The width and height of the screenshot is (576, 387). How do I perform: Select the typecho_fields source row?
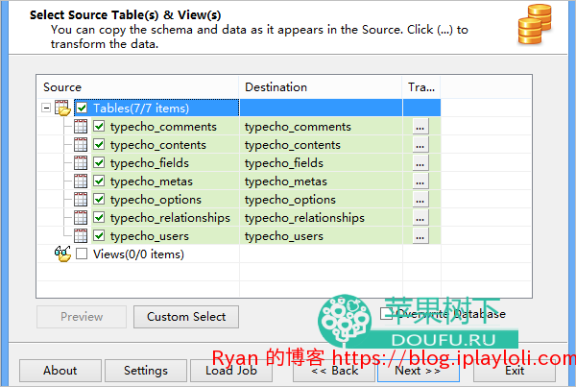pyautogui.click(x=150, y=163)
